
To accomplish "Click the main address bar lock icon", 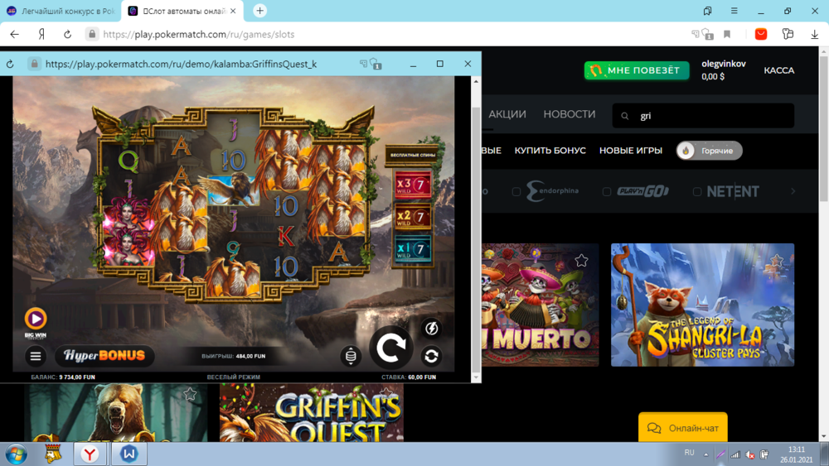I will coord(92,34).
